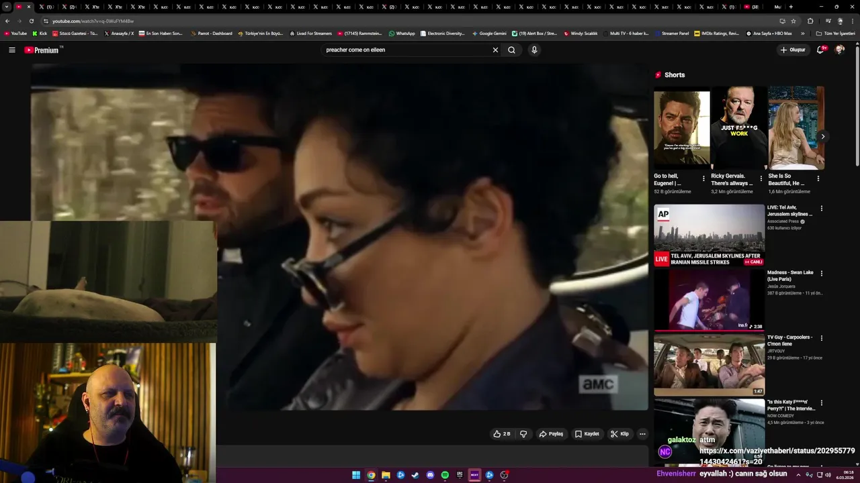
Task: Open Discord from the taskbar
Action: [430, 475]
